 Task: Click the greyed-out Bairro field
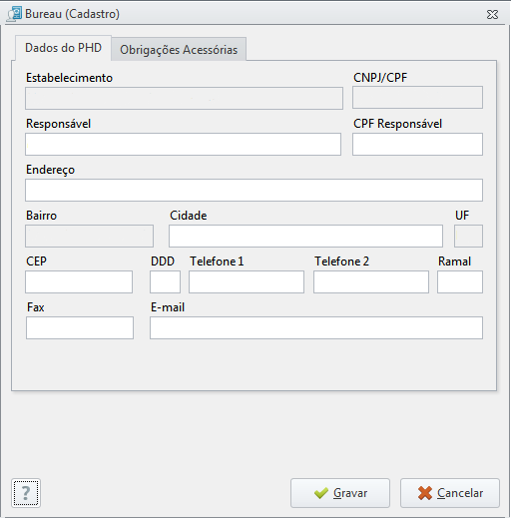pos(89,236)
